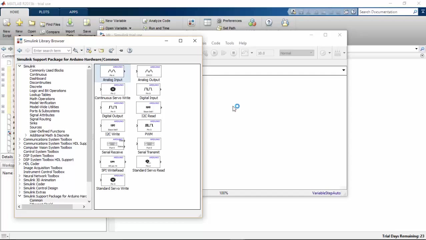Image resolution: width=426 pixels, height=240 pixels.
Task: Open the Tools menu
Action: pyautogui.click(x=229, y=43)
